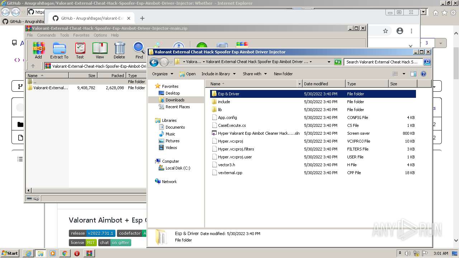
Task: Open Explorer help icon
Action: [x=423, y=74]
